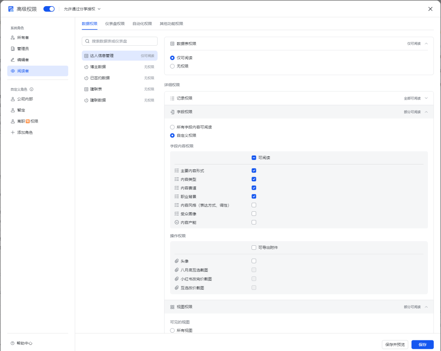The image size is (441, 351).
Task: Click the person icon beside 公司内部
Action: 13,99
